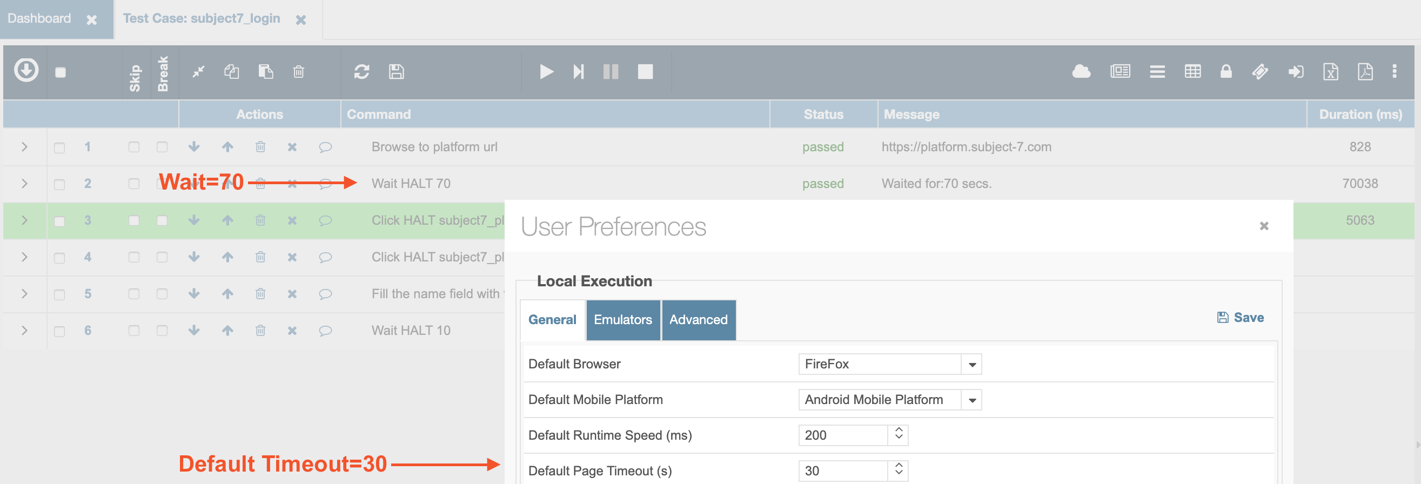This screenshot has height=484, width=1421.
Task: Enable the Break checkbox for step 6
Action: [x=162, y=331]
